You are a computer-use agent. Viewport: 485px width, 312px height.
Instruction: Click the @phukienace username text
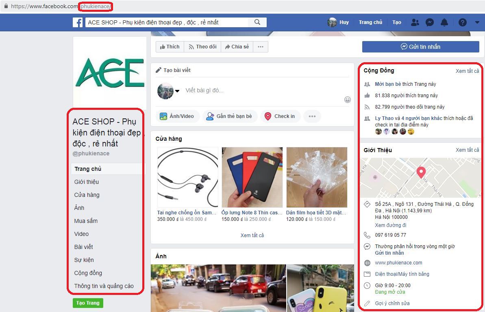[91, 153]
